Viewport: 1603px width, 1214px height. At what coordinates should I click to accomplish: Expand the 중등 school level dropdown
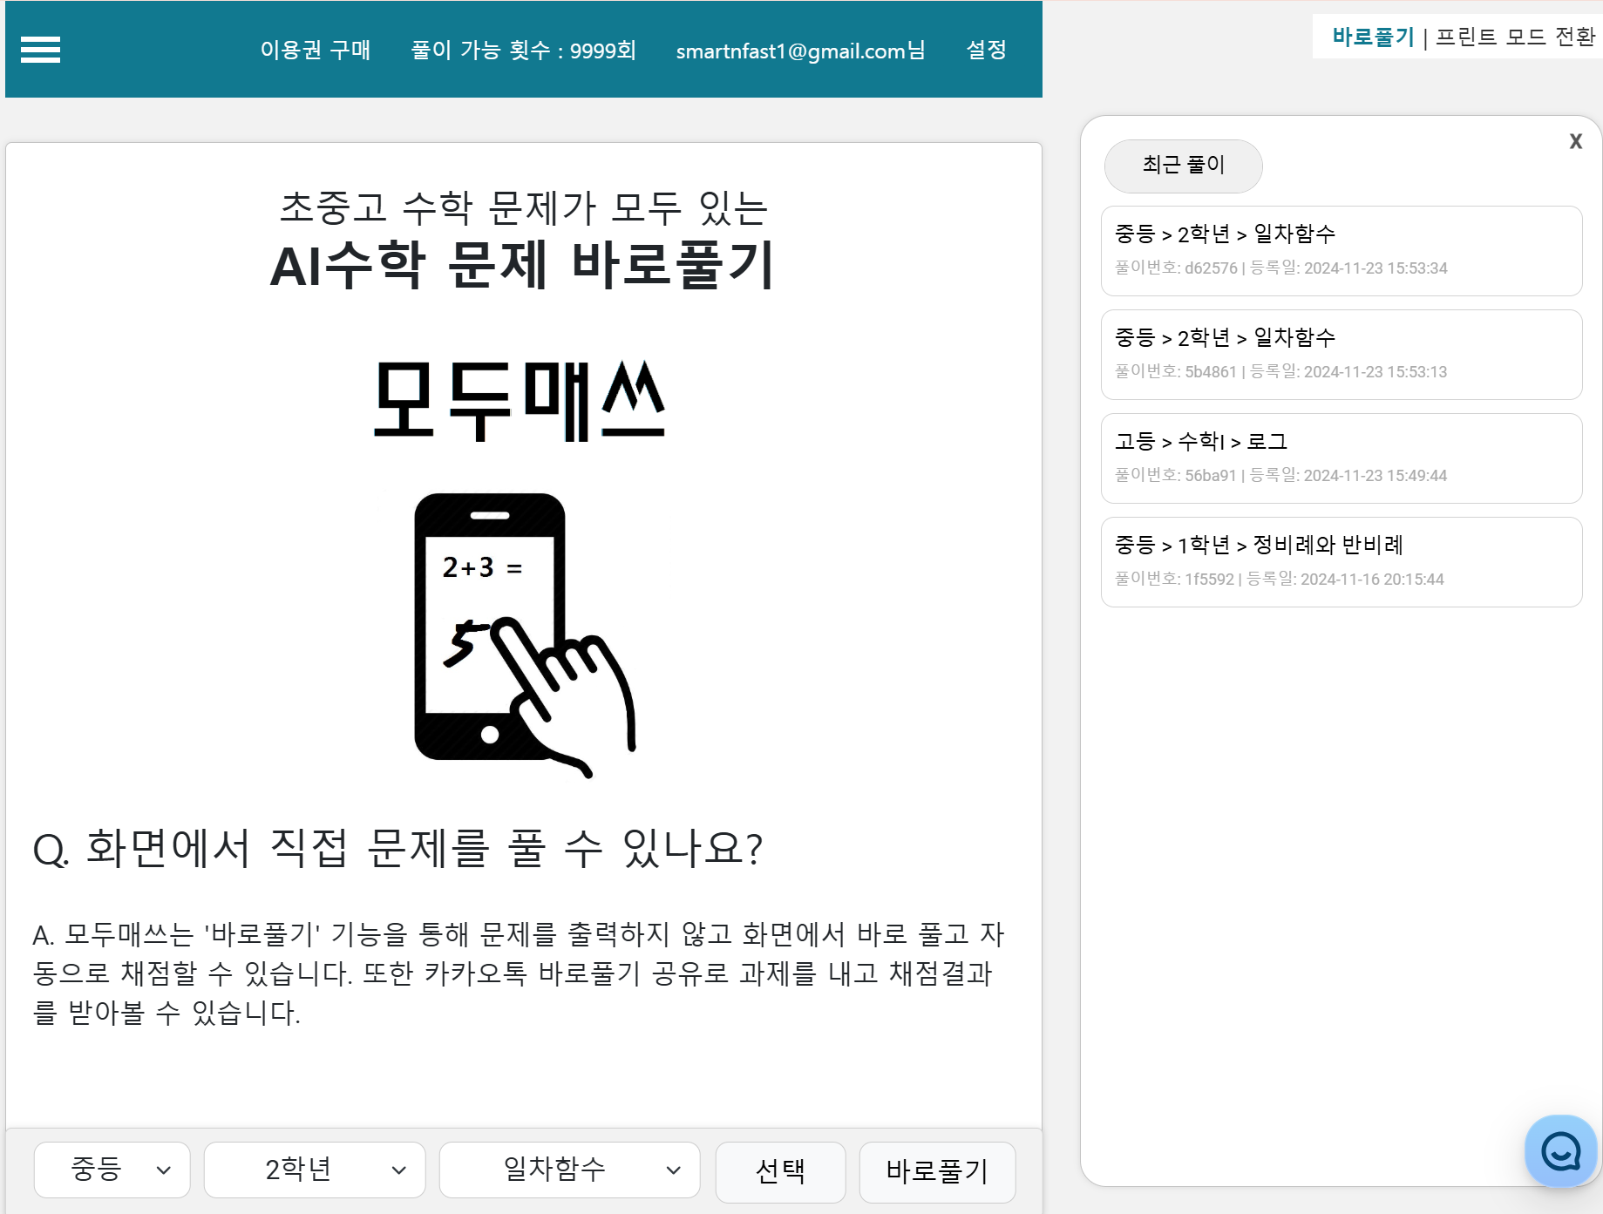coord(112,1170)
